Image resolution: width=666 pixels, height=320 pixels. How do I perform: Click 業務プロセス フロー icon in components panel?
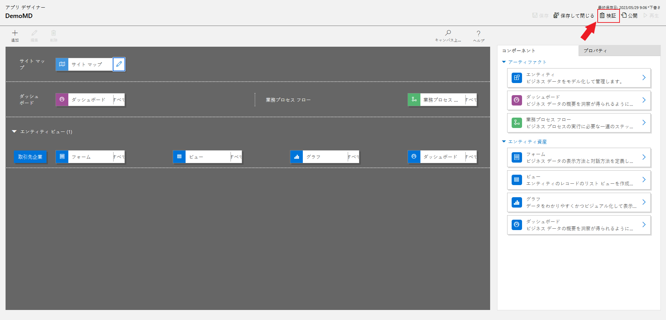pyautogui.click(x=517, y=123)
